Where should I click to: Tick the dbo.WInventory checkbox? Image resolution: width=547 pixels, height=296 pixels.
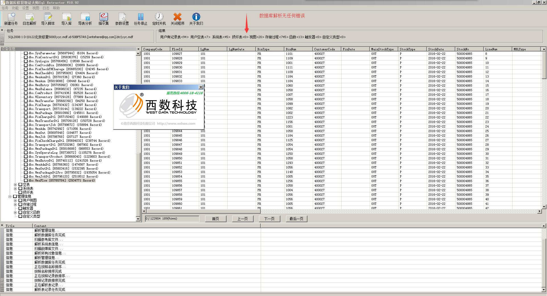tap(26, 97)
